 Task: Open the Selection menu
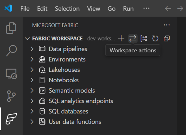tap(67, 9)
